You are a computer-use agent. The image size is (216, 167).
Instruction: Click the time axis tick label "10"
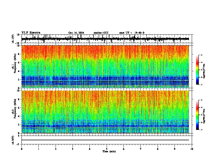[192, 149]
